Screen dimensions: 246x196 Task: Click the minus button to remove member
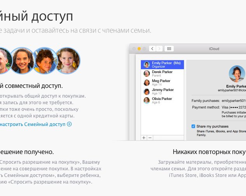pyautogui.click(x=150, y=138)
